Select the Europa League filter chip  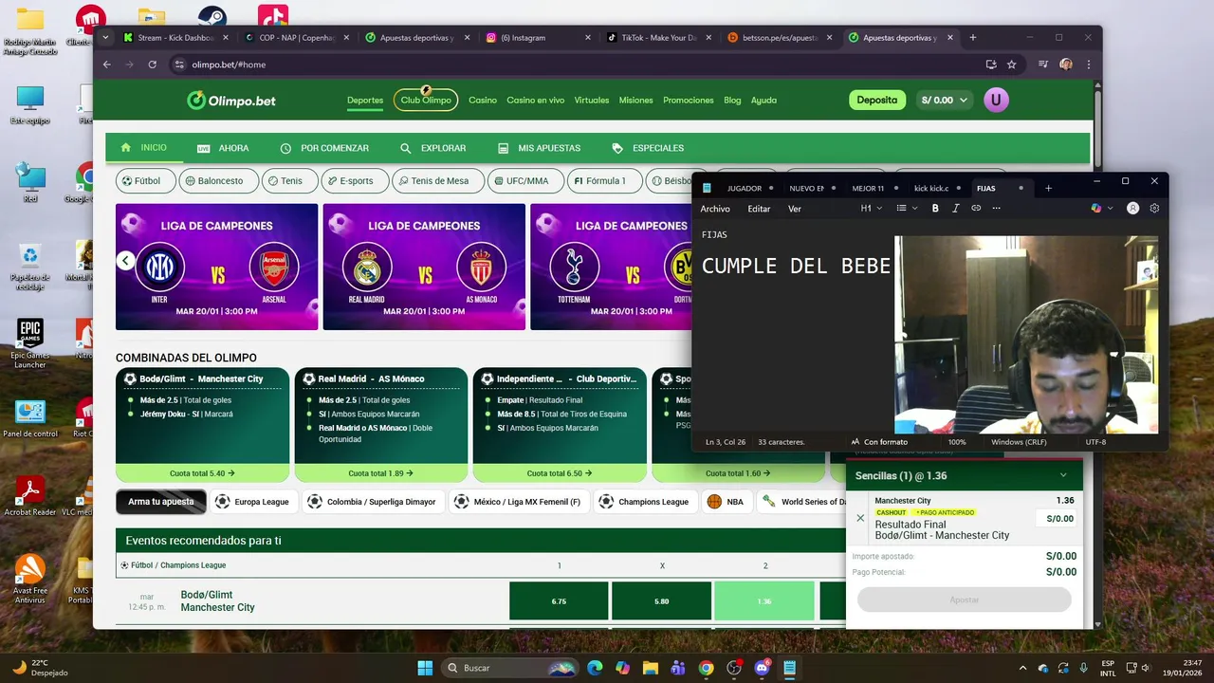253,502
